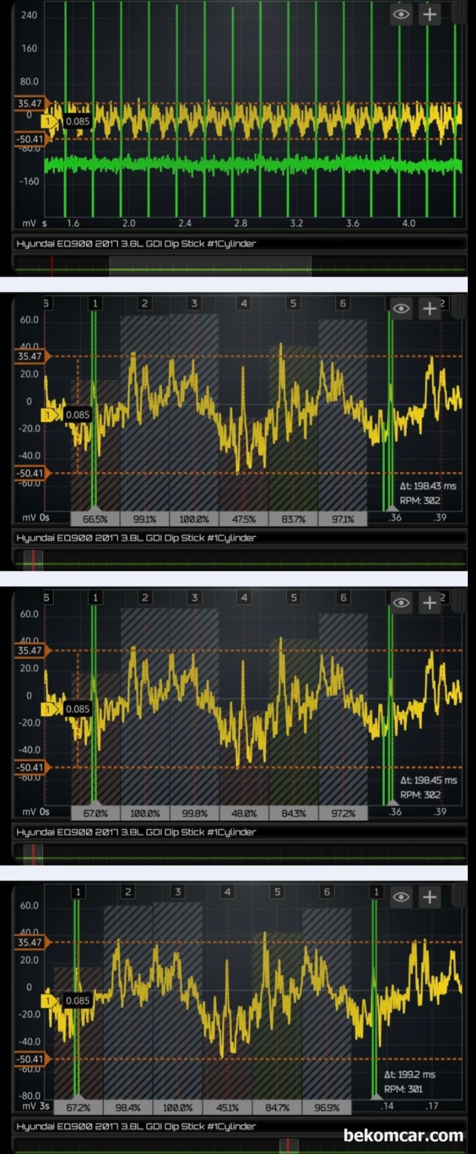476x1154 pixels.
Task: Click the 48.0% cylinder contribution cell
Action: tap(244, 813)
